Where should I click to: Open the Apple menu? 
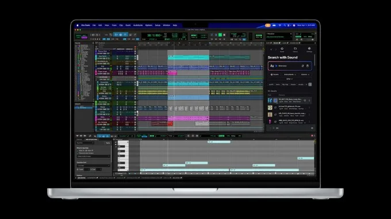(x=78, y=25)
